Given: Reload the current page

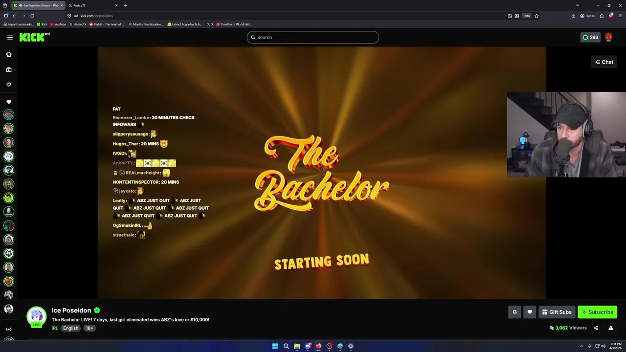Looking at the screenshot, I should pyautogui.click(x=32, y=16).
